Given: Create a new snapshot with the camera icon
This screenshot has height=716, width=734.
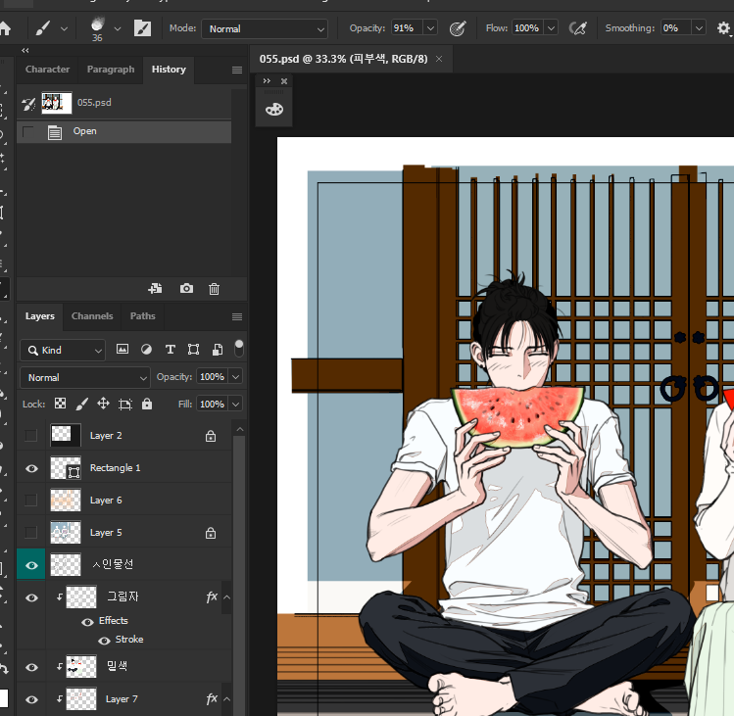Looking at the screenshot, I should coord(186,289).
